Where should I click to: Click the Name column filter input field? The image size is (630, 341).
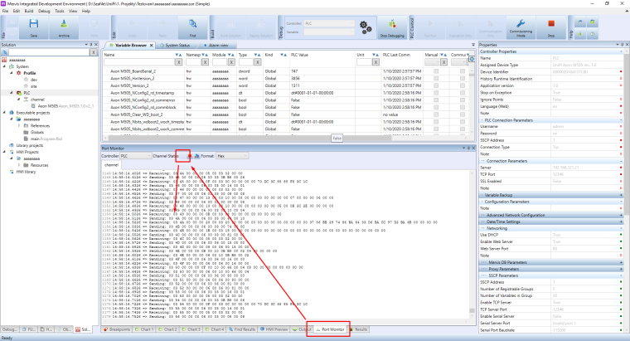point(137,61)
